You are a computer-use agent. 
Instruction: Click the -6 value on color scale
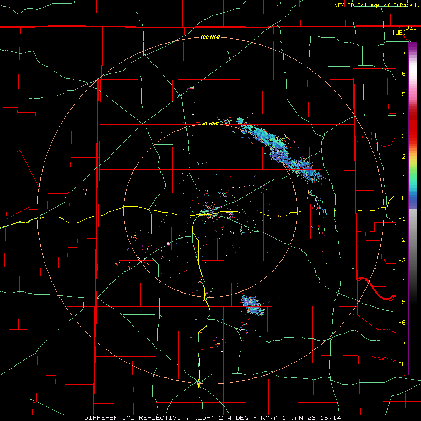click(x=402, y=323)
